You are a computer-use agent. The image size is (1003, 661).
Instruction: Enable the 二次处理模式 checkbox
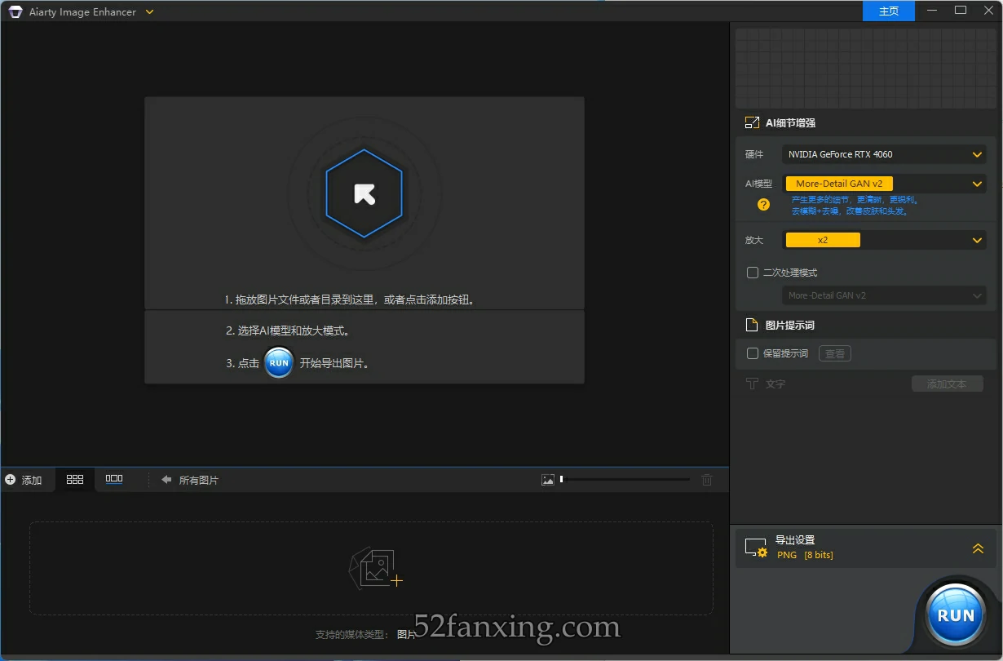click(x=753, y=273)
